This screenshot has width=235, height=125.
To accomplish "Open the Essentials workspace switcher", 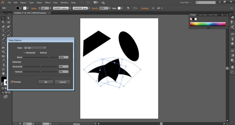I will pos(186,3).
